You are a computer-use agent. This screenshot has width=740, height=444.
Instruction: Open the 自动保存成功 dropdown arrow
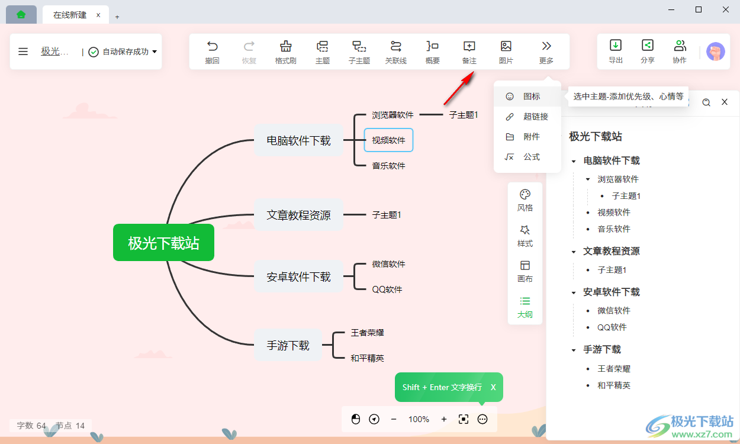point(155,52)
